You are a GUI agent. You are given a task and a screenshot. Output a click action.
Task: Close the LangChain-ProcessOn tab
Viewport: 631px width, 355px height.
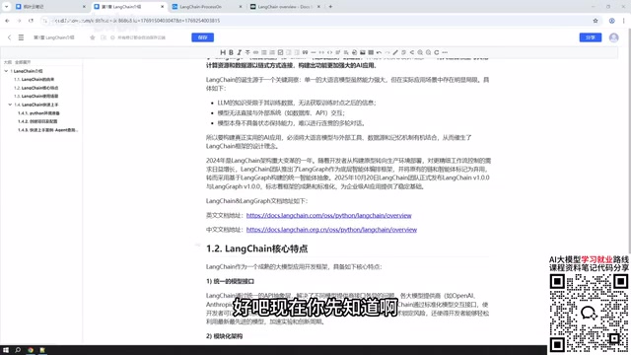pyautogui.click(x=241, y=7)
